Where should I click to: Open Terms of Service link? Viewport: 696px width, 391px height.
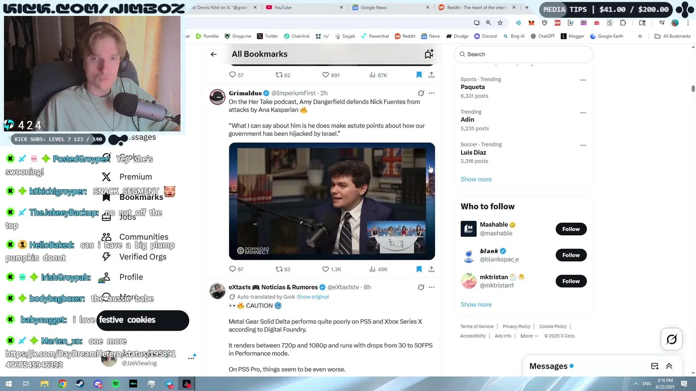pyautogui.click(x=477, y=326)
